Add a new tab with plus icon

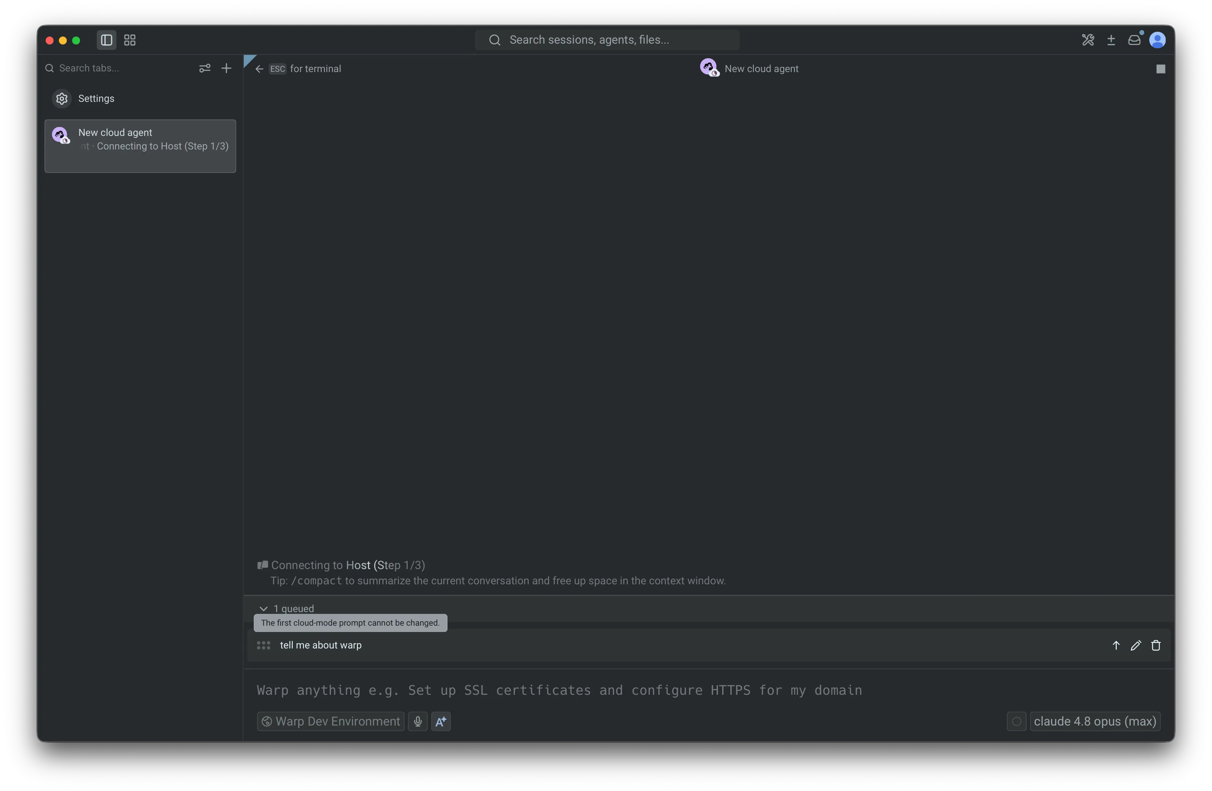click(x=227, y=68)
